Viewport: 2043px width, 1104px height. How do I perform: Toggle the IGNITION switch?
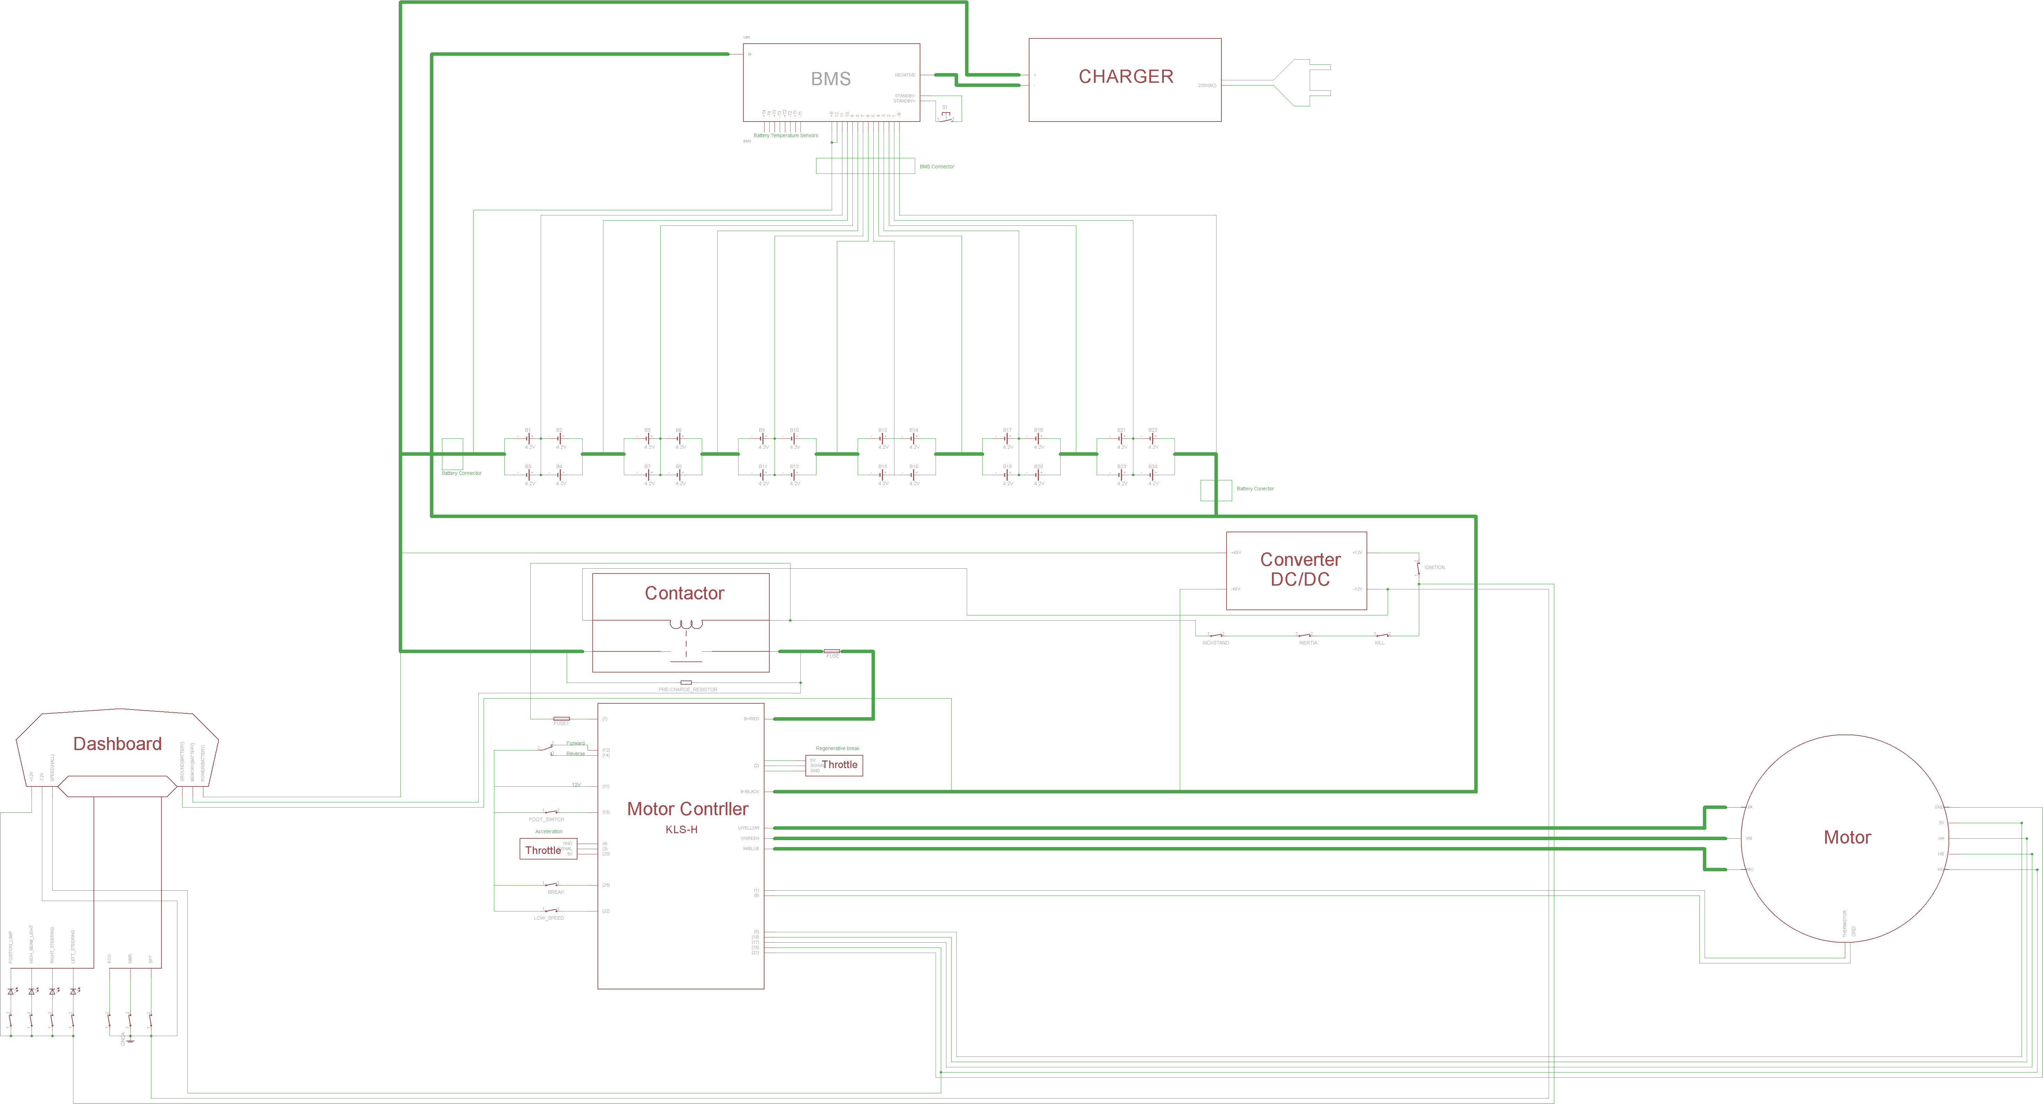1418,568
